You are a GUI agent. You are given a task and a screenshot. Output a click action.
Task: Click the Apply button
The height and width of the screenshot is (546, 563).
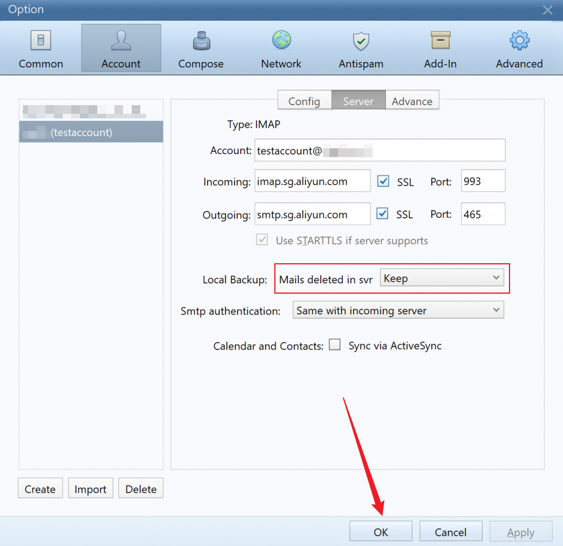520,532
